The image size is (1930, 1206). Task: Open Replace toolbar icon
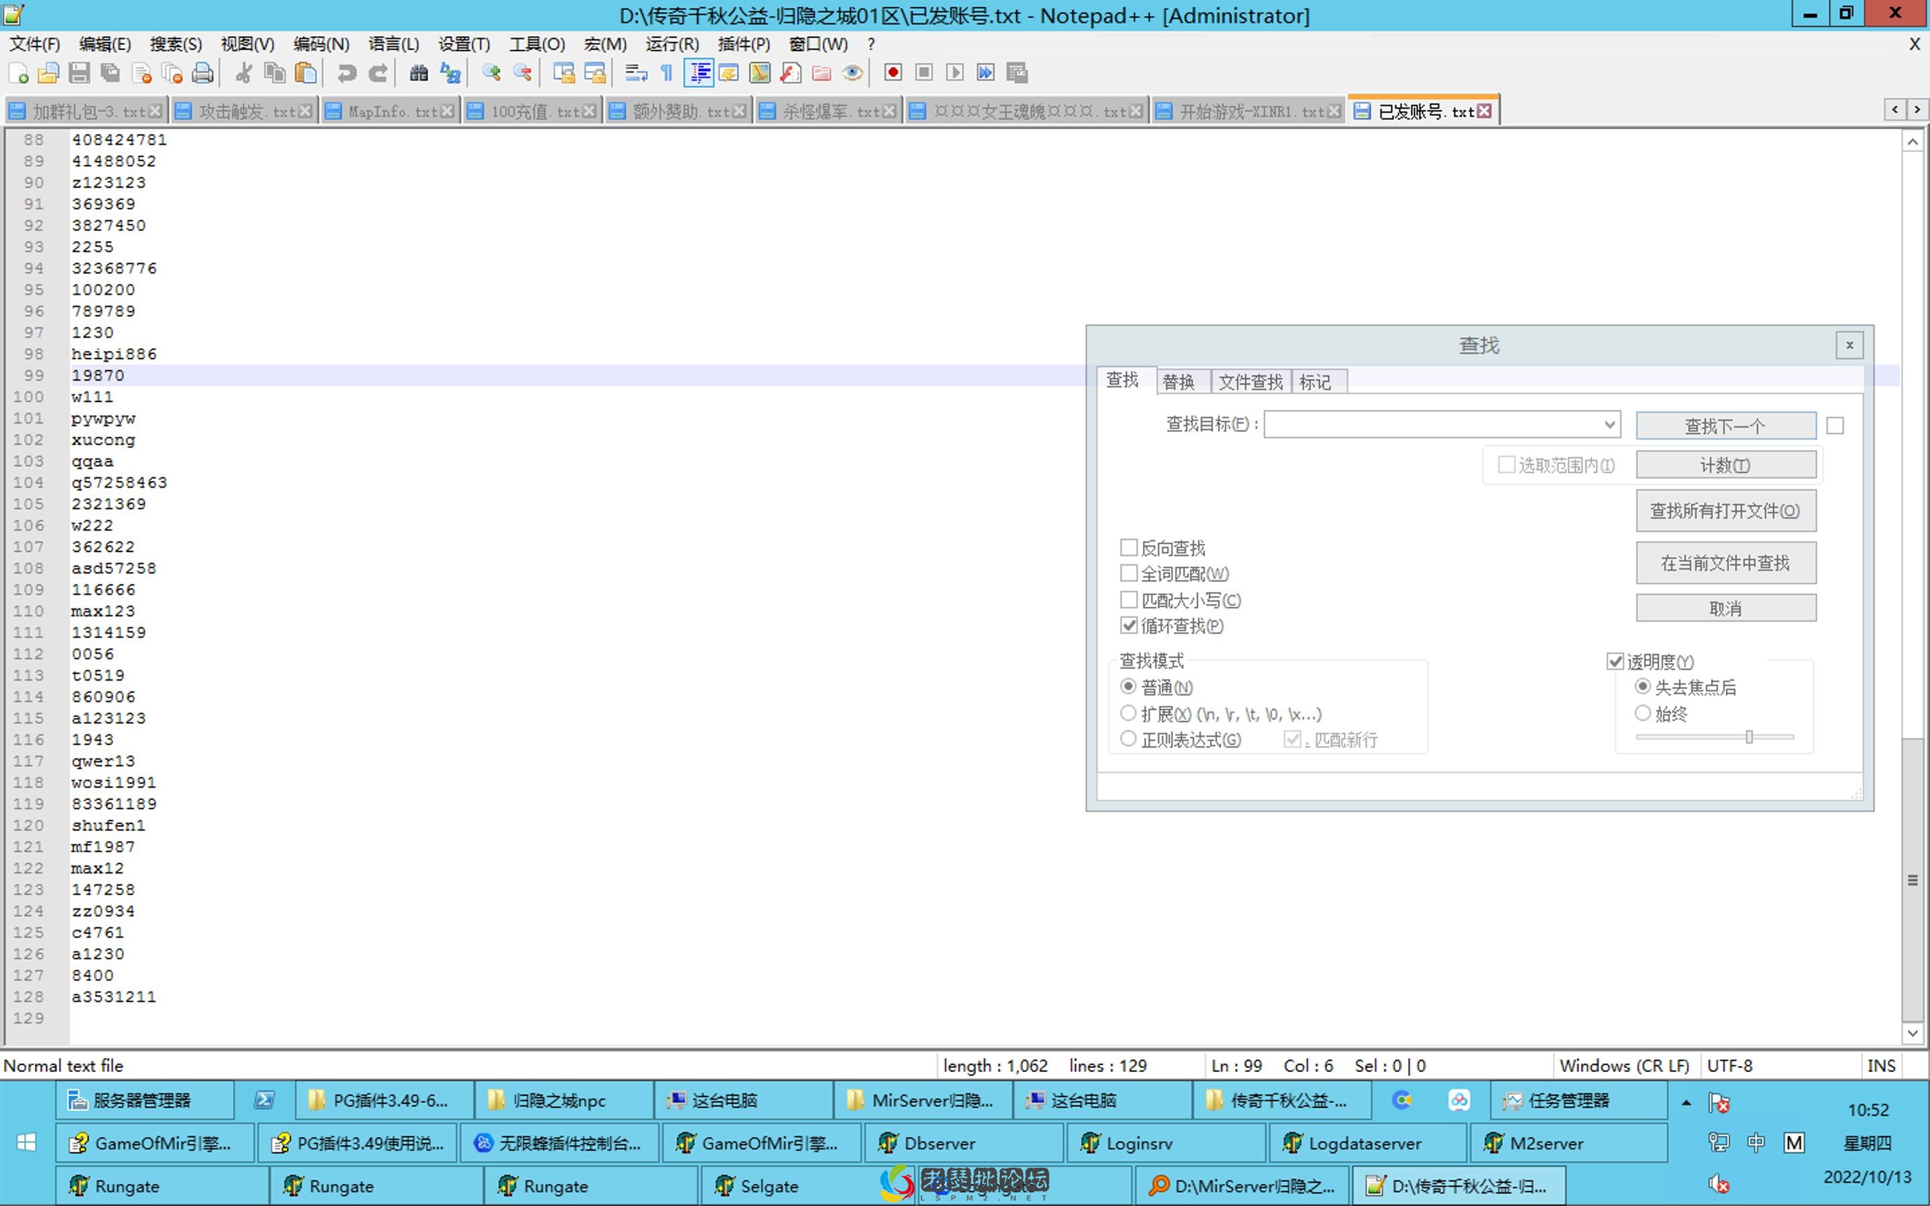[450, 74]
